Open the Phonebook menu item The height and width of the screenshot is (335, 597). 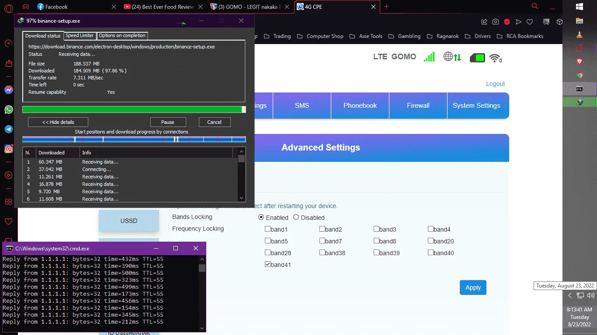coord(360,106)
